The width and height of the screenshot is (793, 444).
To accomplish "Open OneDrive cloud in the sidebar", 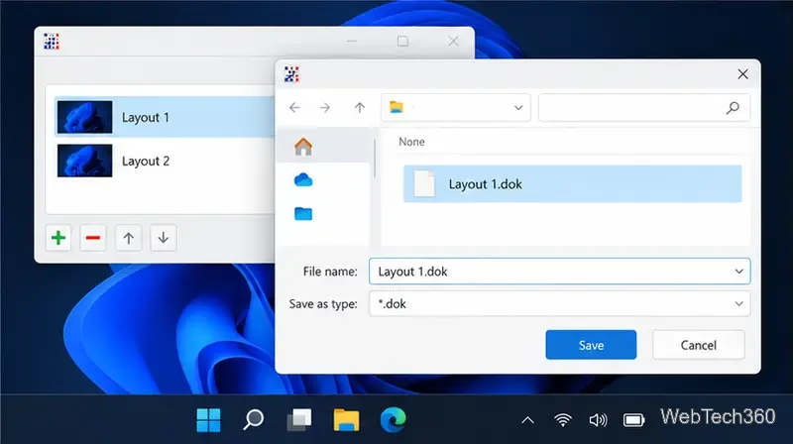I will 303,179.
